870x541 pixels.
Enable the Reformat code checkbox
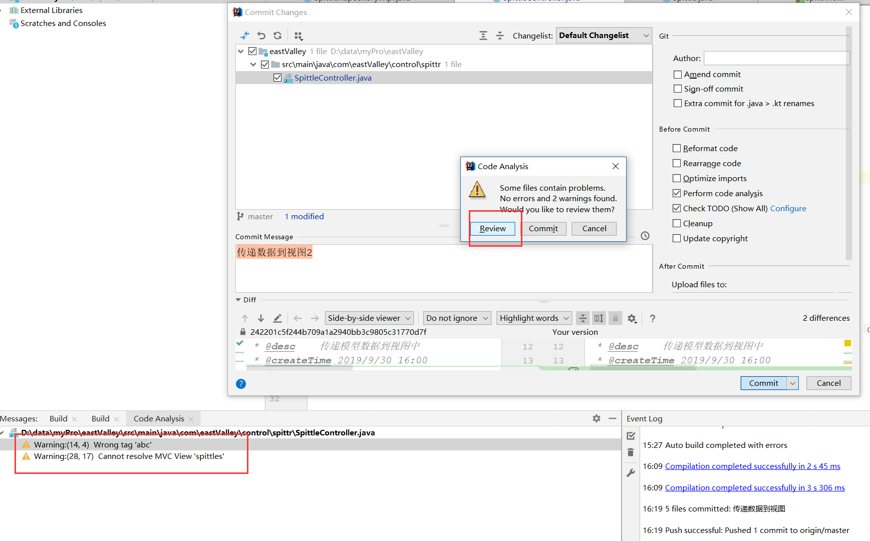[x=677, y=148]
